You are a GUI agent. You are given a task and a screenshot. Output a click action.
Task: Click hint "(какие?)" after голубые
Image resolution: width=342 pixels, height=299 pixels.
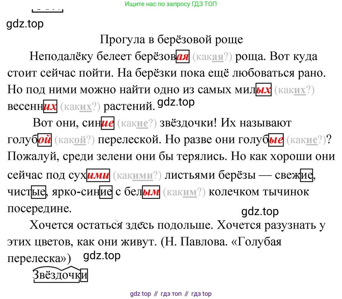click(x=306, y=140)
